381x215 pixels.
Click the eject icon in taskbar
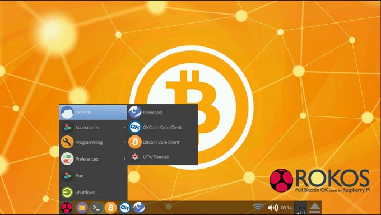click(315, 208)
